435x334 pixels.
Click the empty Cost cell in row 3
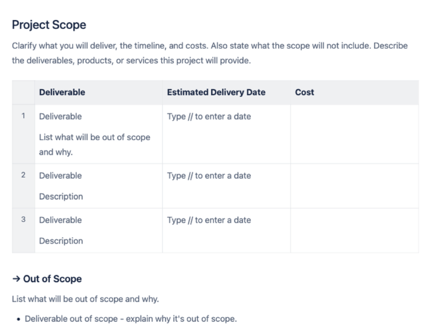[354, 230]
